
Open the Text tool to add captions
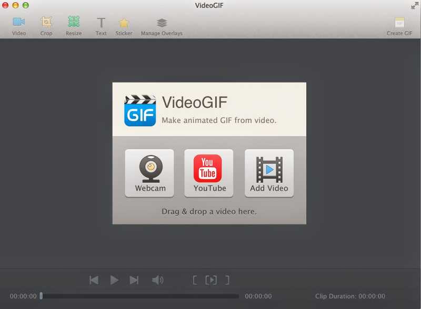point(101,25)
